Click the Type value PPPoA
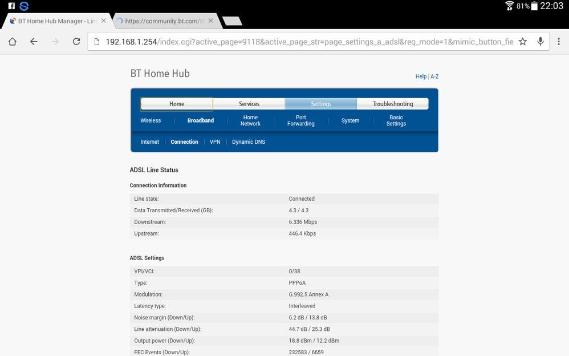Viewport: 569px width, 356px height. point(297,283)
